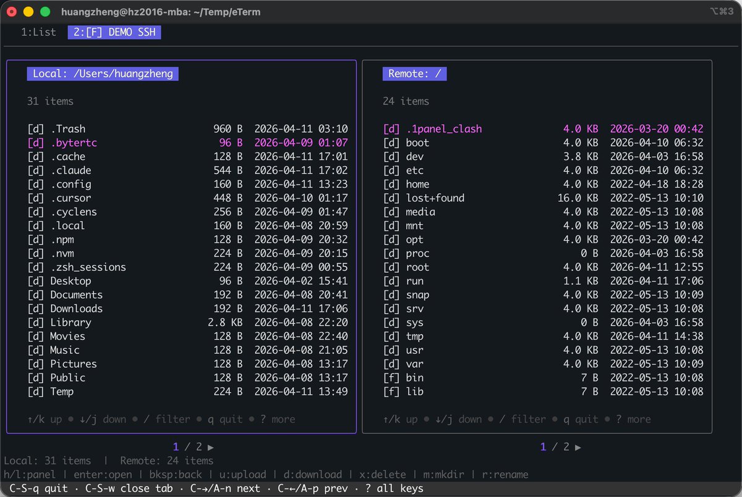Select the .zsh_sessions directory

pos(187,267)
